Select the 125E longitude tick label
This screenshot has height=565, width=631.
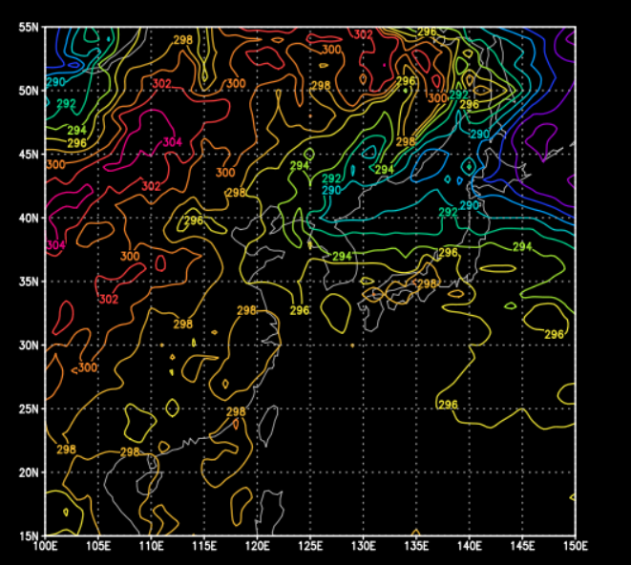(x=309, y=547)
